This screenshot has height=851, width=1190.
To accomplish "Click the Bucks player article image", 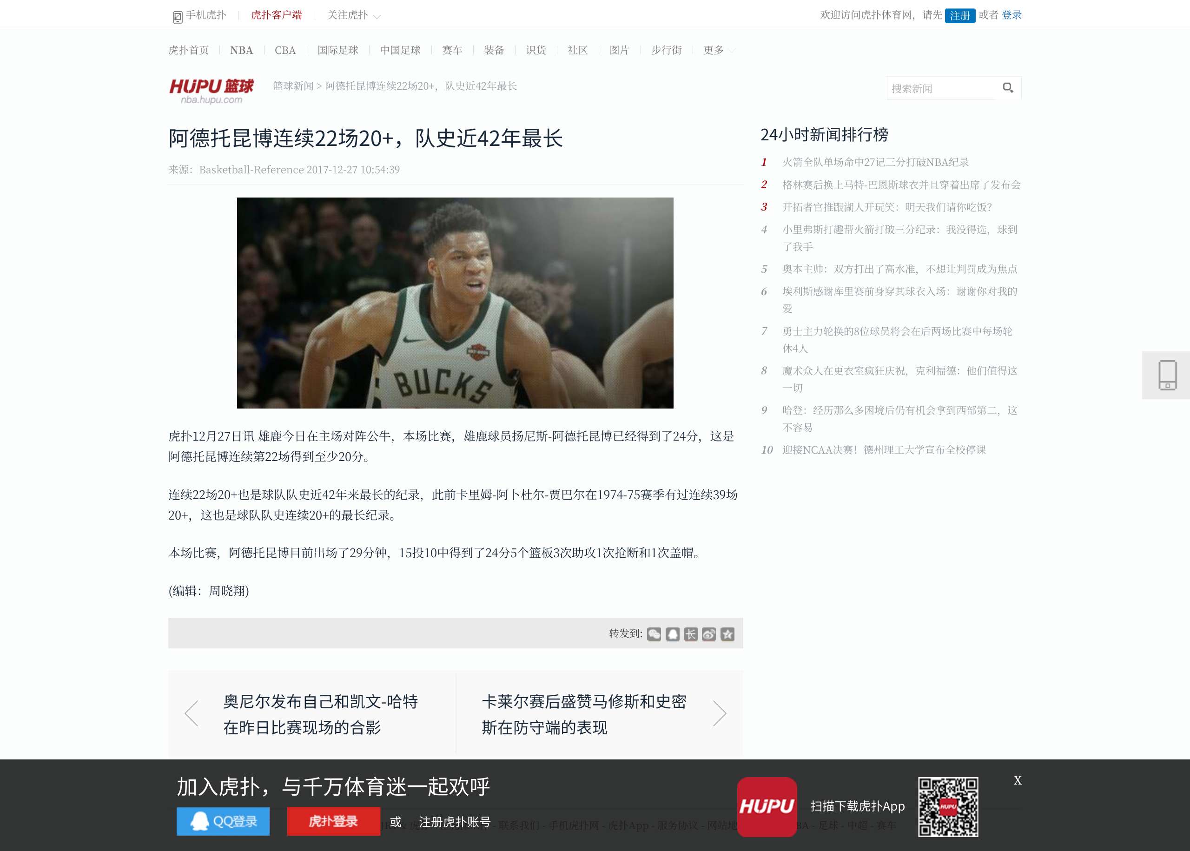I will pos(455,303).
